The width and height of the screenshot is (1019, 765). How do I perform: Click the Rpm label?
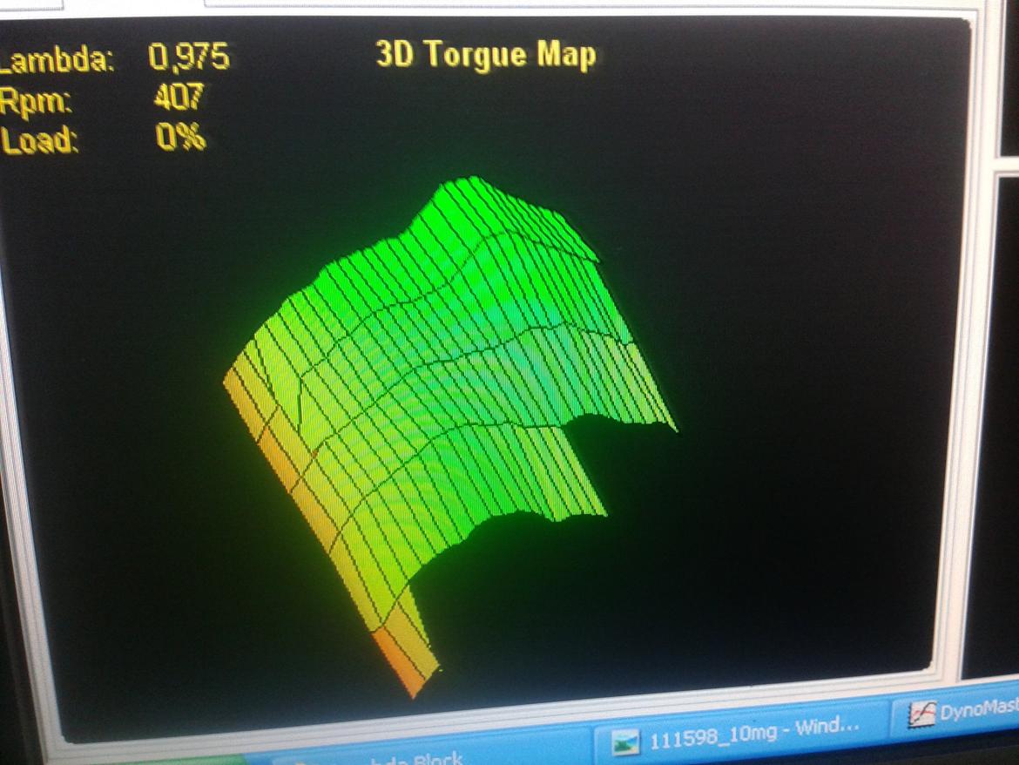click(37, 101)
